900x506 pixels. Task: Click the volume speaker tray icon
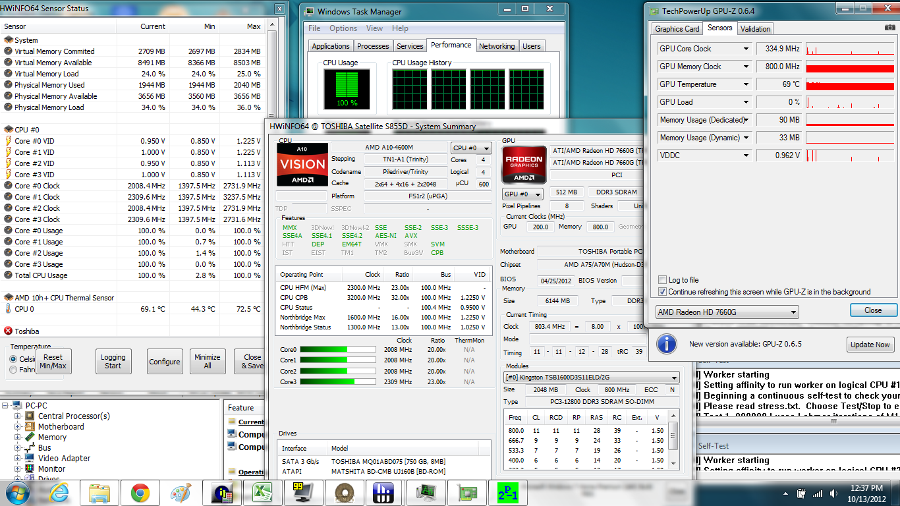point(833,493)
